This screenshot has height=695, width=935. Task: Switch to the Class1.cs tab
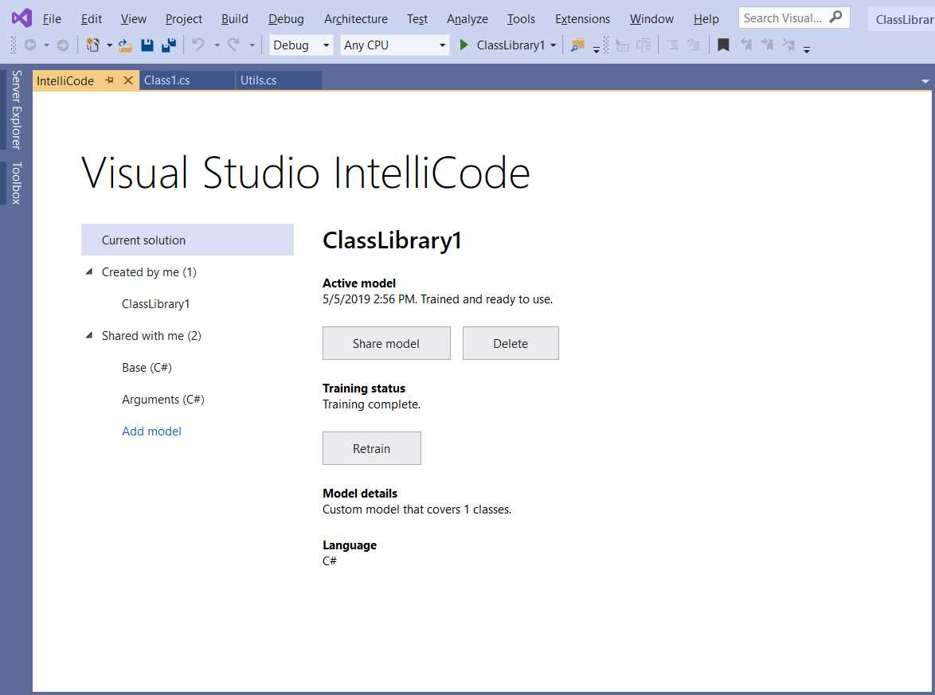[166, 80]
